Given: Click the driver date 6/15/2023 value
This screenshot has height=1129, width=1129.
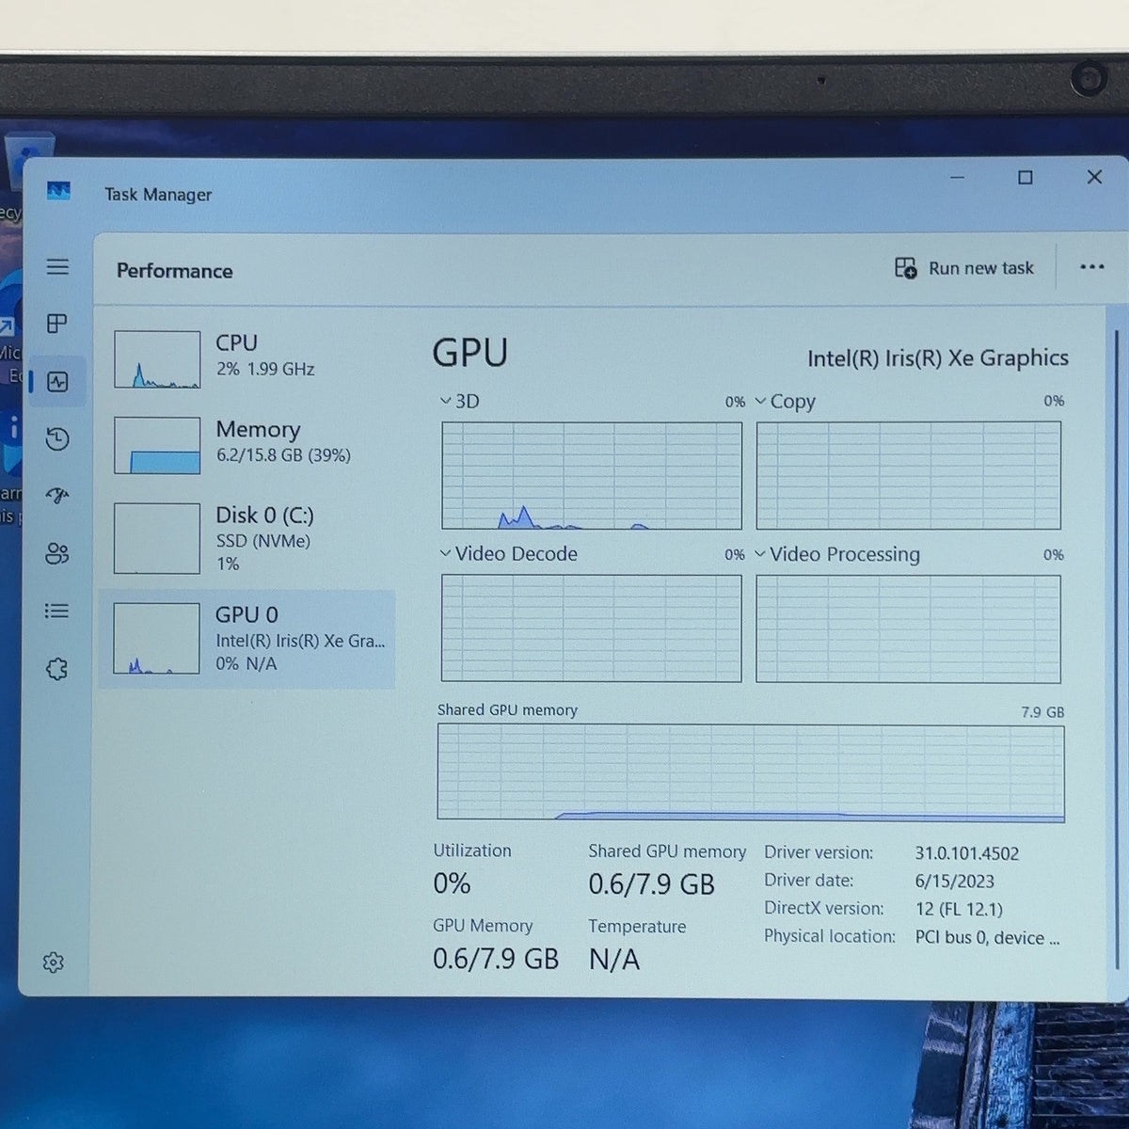Looking at the screenshot, I should click(955, 882).
